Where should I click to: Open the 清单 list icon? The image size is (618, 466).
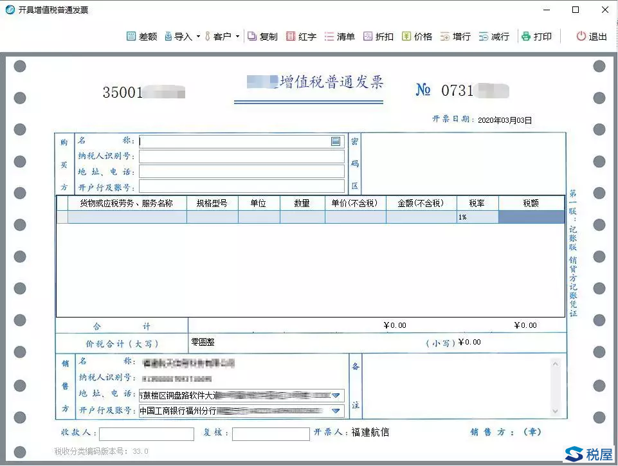[329, 36]
